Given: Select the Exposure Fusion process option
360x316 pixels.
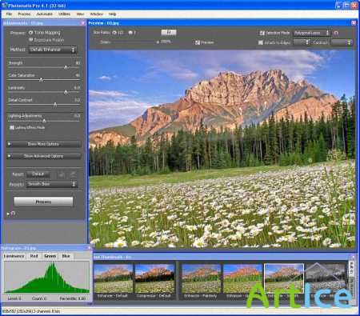Looking at the screenshot, I should pos(30,40).
